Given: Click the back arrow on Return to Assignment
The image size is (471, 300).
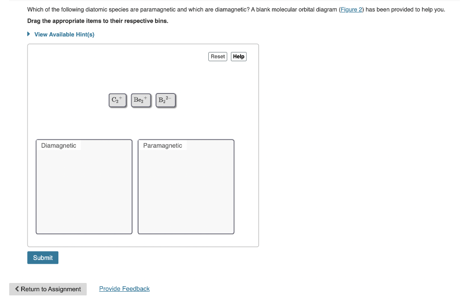Looking at the screenshot, I should pyautogui.click(x=17, y=289).
